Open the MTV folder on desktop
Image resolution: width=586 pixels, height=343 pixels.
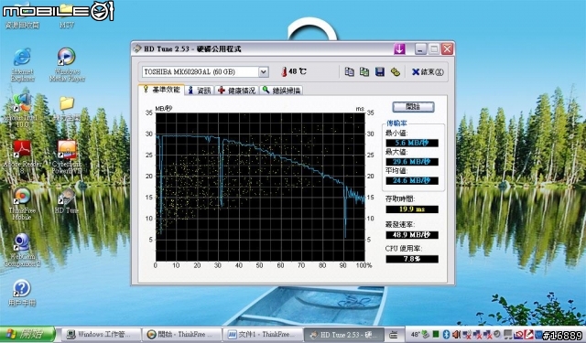click(67, 16)
